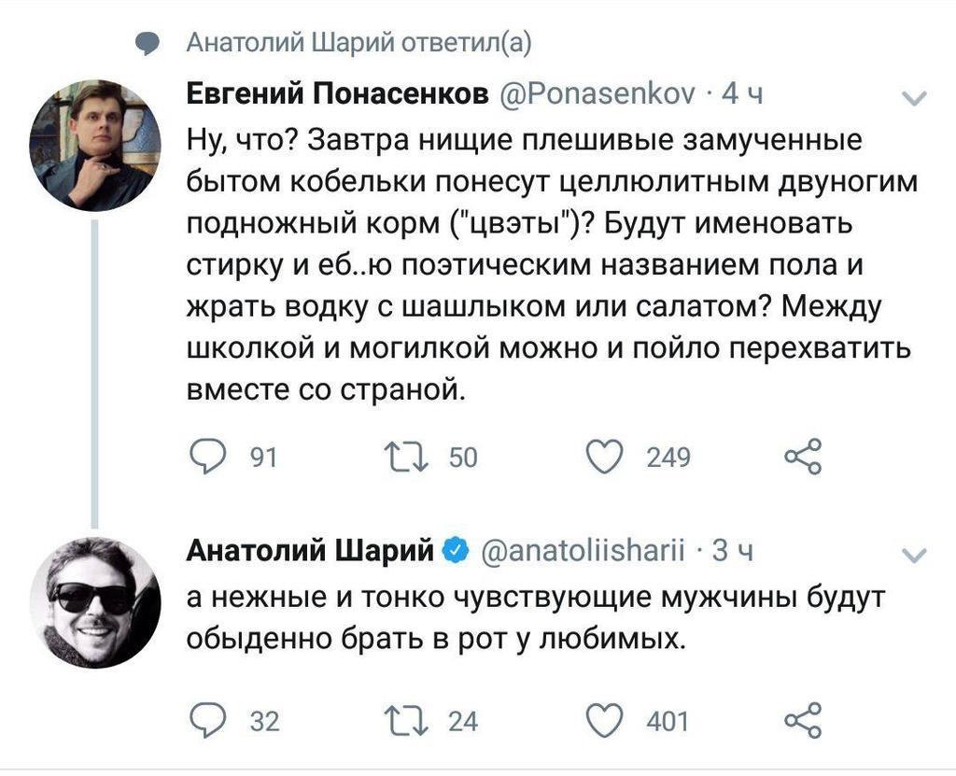Open Анатолий Шарий's sunglasses avatar
Screen dimensions: 956x776
click(91, 602)
